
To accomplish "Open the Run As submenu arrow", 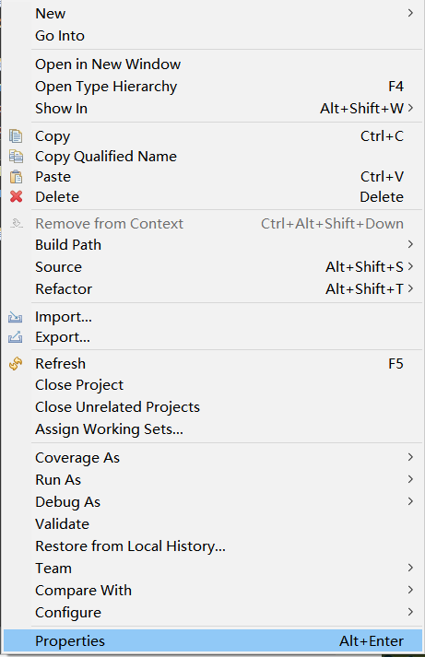I will point(410,479).
